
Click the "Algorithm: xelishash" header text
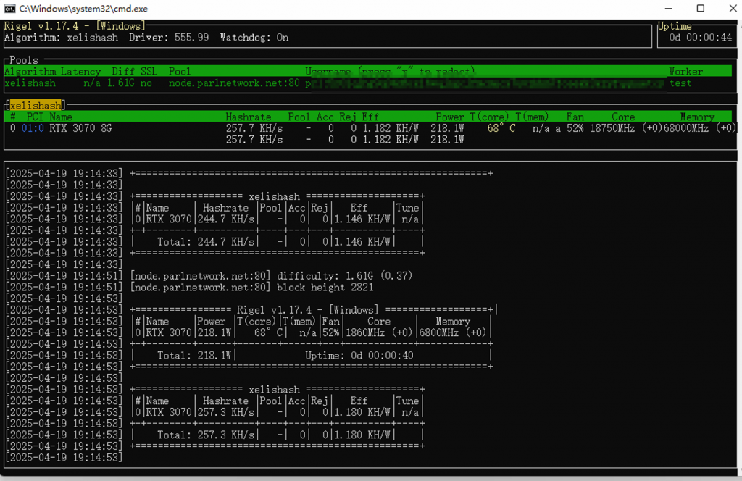coord(61,38)
